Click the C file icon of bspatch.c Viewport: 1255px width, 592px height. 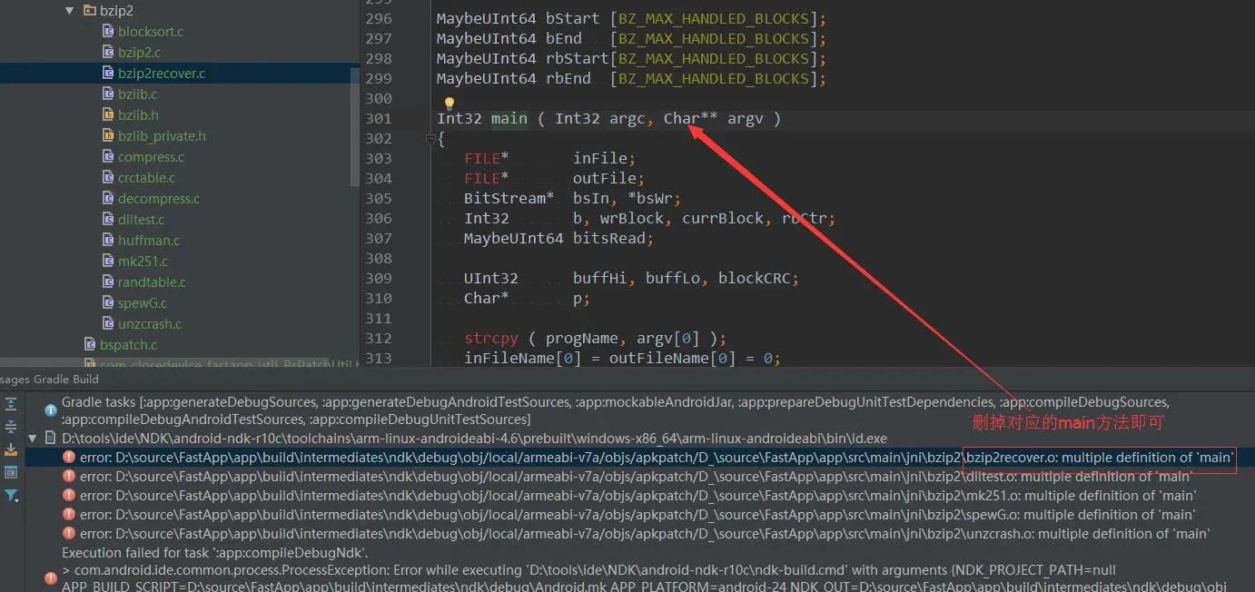click(90, 345)
